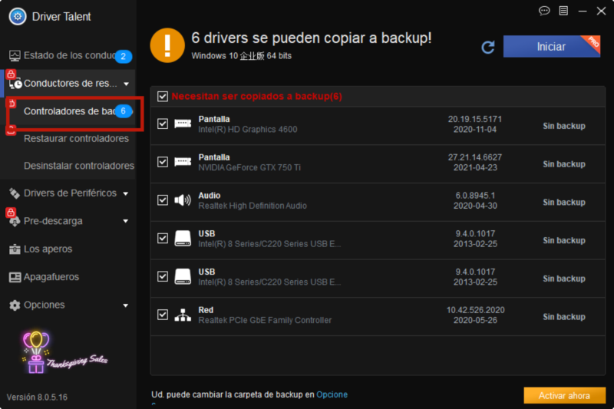Click the network icon for Realtek PCIe GbE
The width and height of the screenshot is (614, 409).
click(x=183, y=315)
